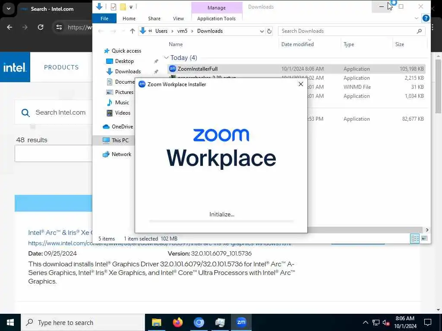Click the Search Intel.com field
Viewport: 442px width, 331px height.
pos(60,112)
